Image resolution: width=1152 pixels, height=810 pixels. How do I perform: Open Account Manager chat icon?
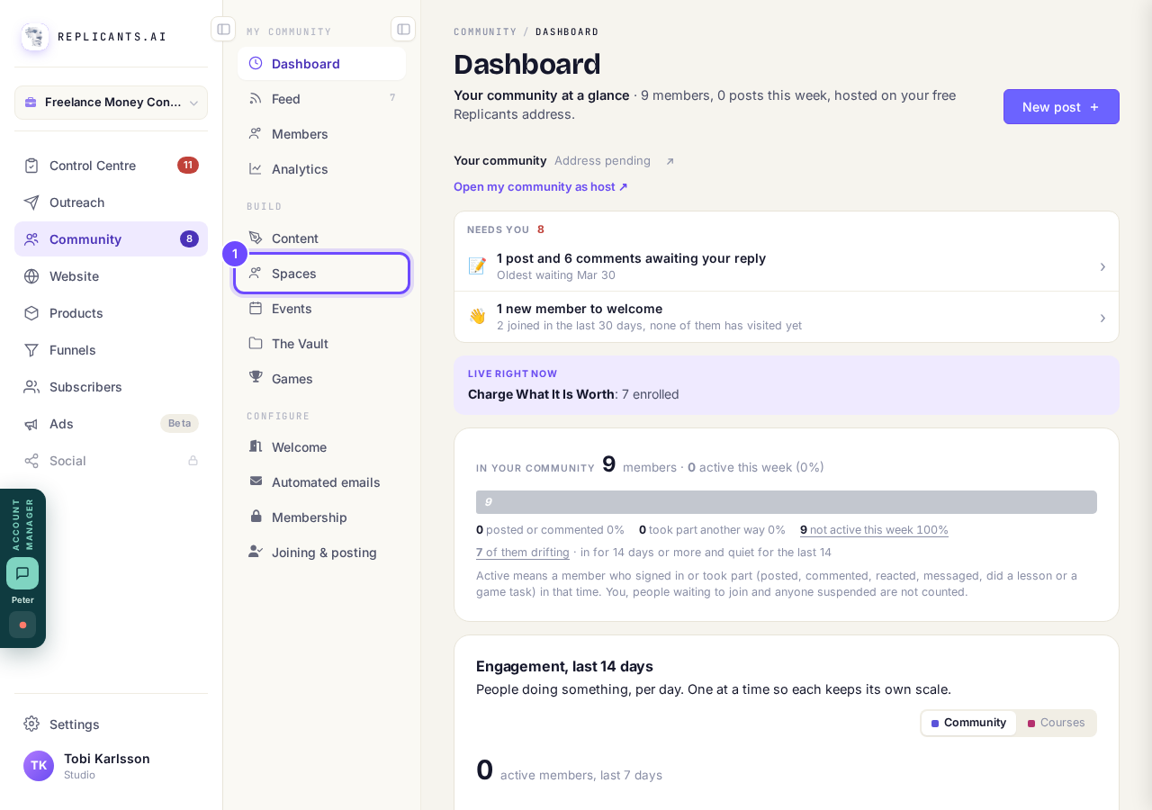tap(22, 573)
